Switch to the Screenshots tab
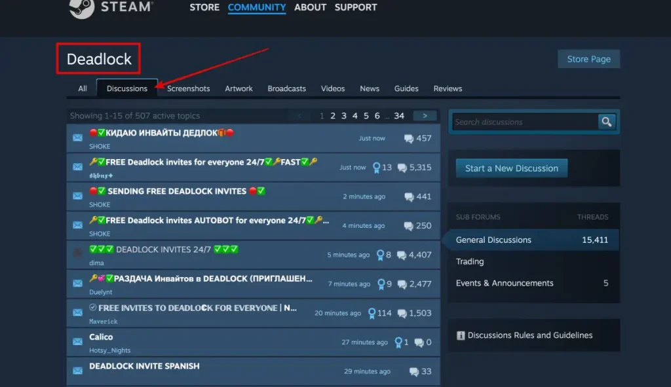The width and height of the screenshot is (671, 387). (x=188, y=88)
